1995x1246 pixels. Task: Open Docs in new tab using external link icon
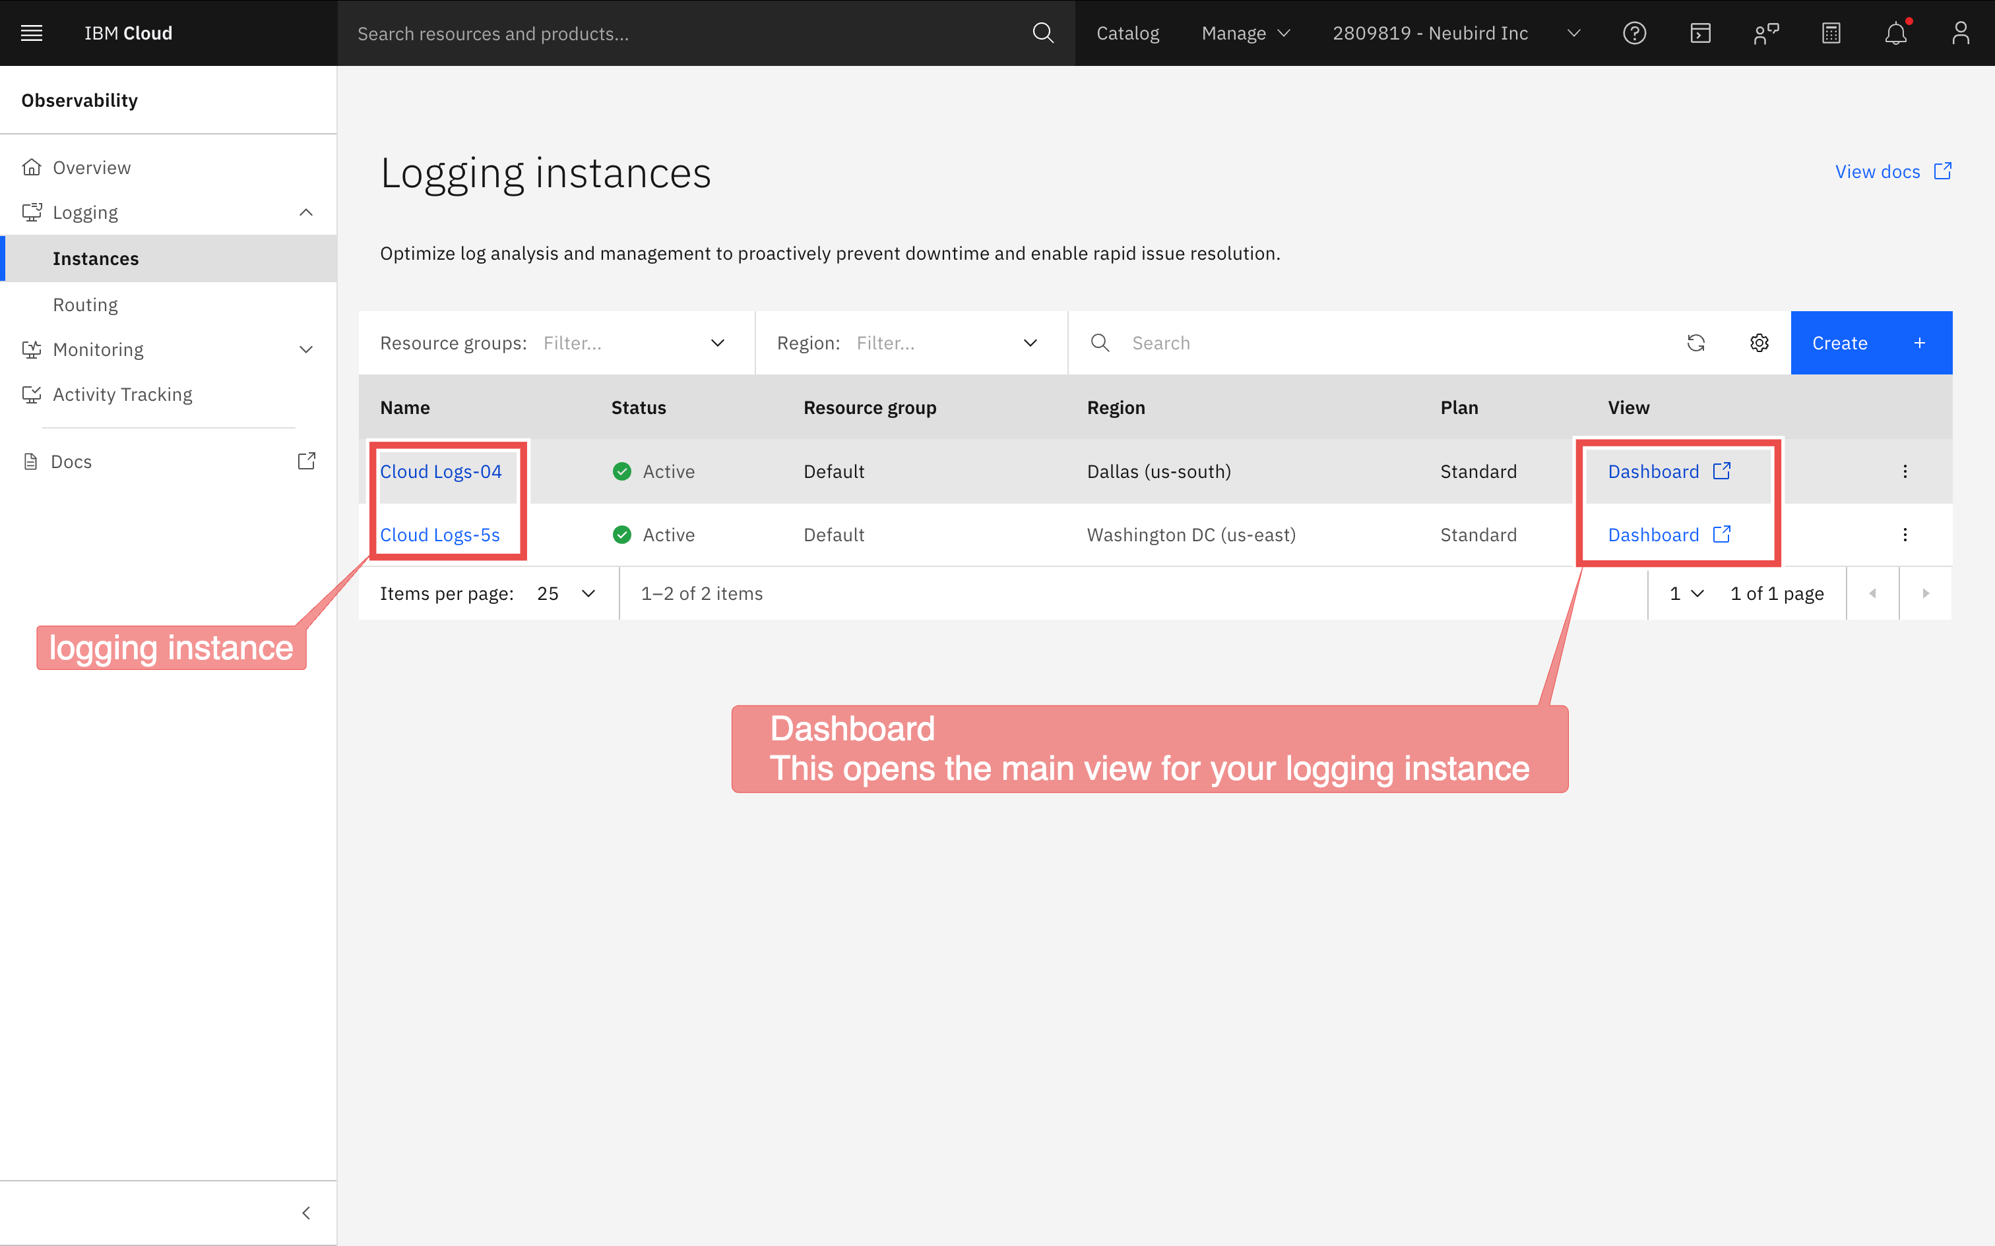coord(306,461)
